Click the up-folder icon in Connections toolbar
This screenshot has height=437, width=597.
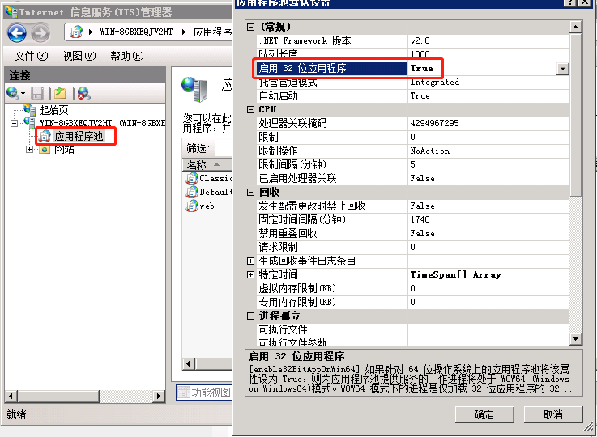[60, 93]
